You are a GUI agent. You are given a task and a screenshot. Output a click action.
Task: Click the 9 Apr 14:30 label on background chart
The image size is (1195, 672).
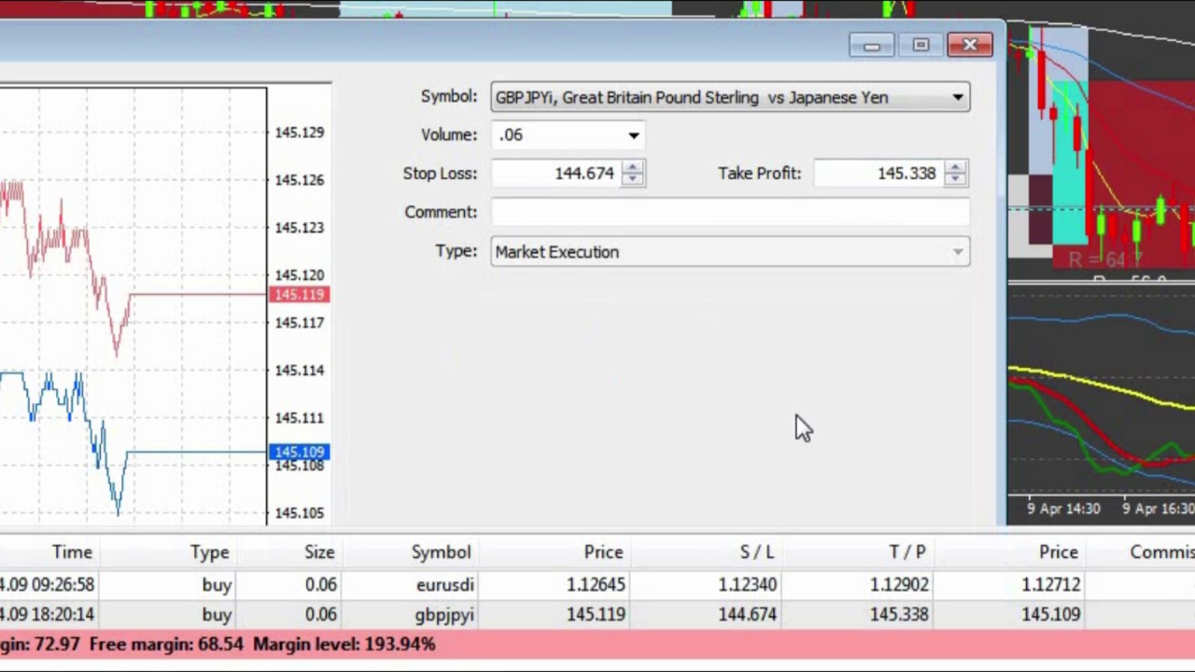tap(1063, 509)
